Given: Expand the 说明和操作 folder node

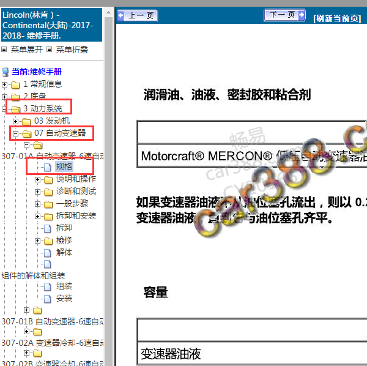Looking at the screenshot, I should tap(37, 179).
